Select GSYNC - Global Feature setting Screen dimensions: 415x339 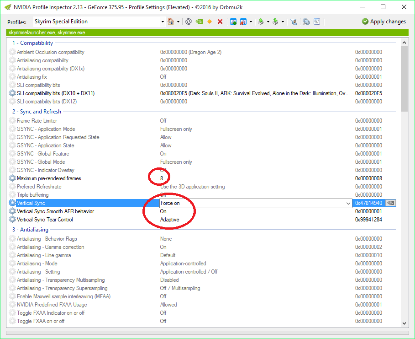[x=43, y=154]
